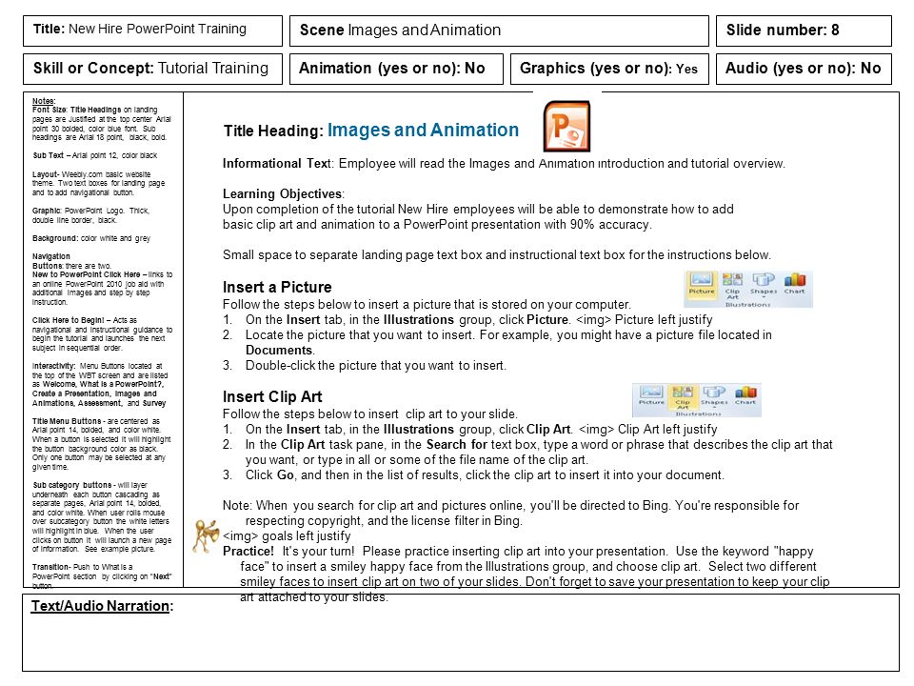
Task: Click 'New to PowerPoint Click Here' in the notes
Action: 87,274
